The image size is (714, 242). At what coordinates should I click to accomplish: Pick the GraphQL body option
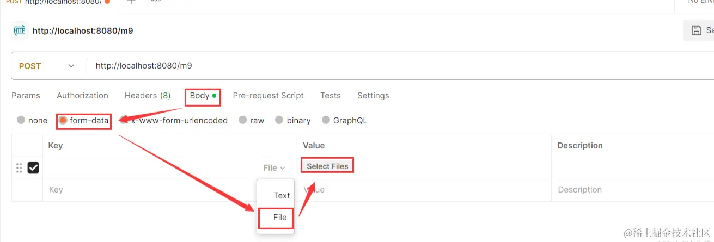(x=326, y=120)
